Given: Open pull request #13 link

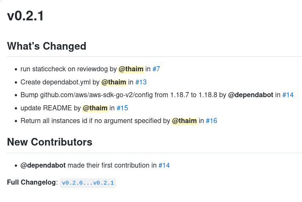Looking at the screenshot, I should tap(141, 82).
